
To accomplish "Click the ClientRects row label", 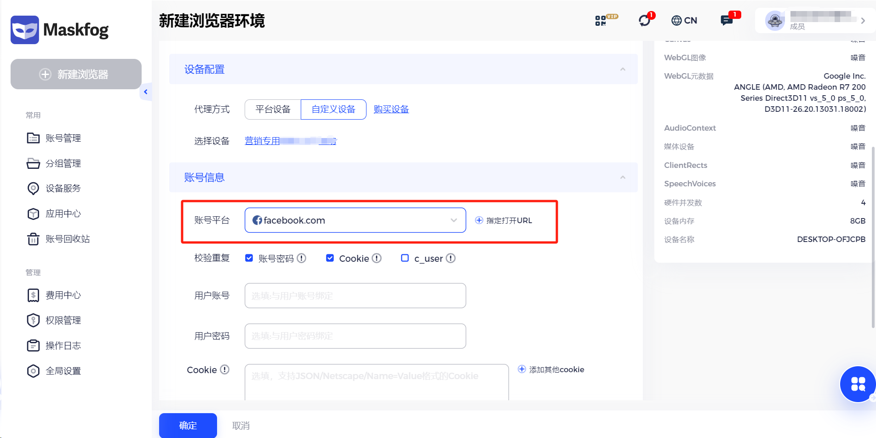I will (x=686, y=165).
